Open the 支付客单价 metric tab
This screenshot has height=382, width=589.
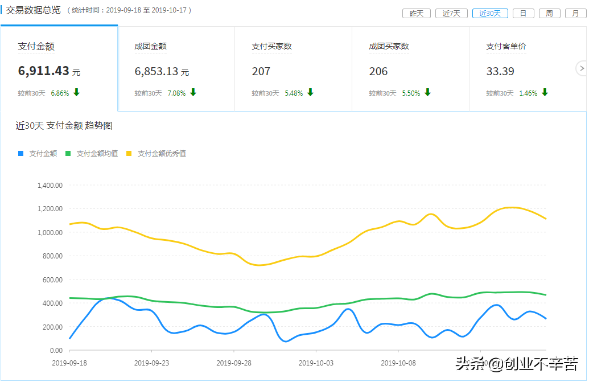pyautogui.click(x=528, y=68)
